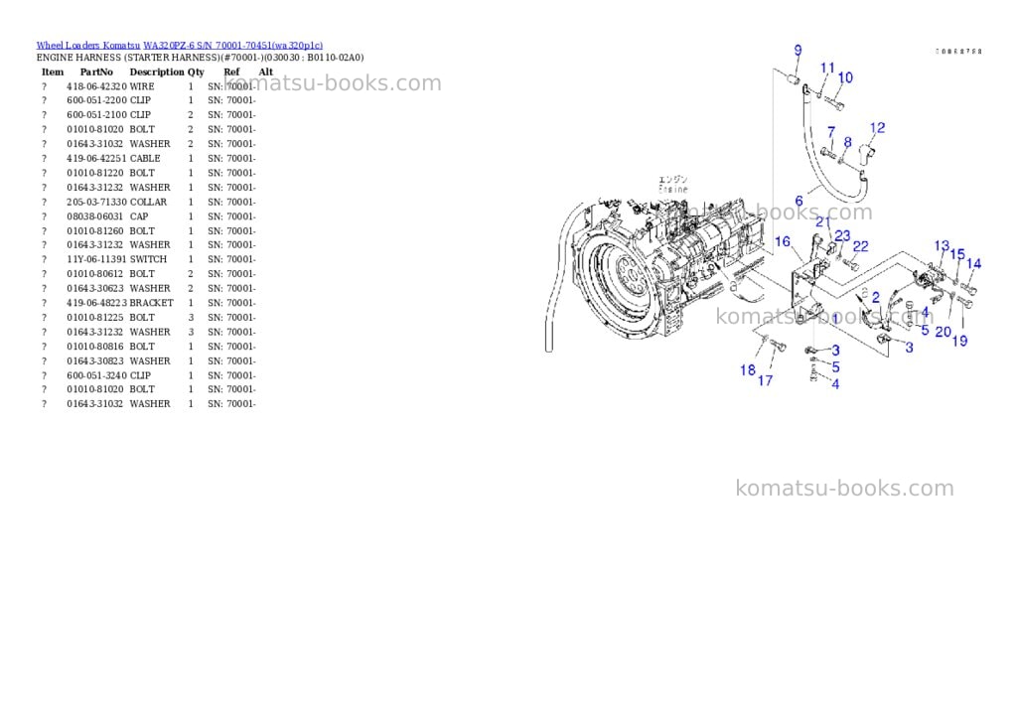Open the Wheel Loaders Komatsu link
Image resolution: width=1017 pixels, height=720 pixels.
point(87,46)
